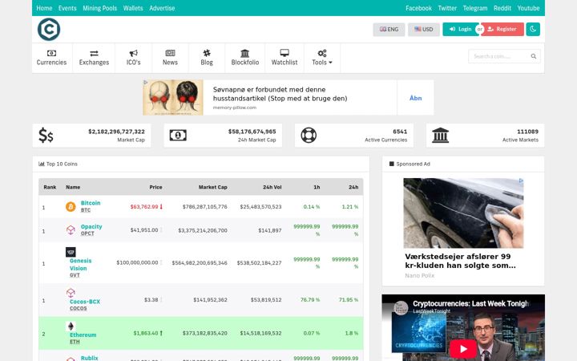Click the Rank column header
This screenshot has width=577, height=361.
point(50,187)
